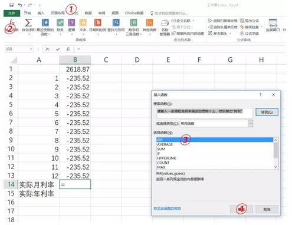
Task: Click the fx icon in formula bar
Action: point(68,49)
